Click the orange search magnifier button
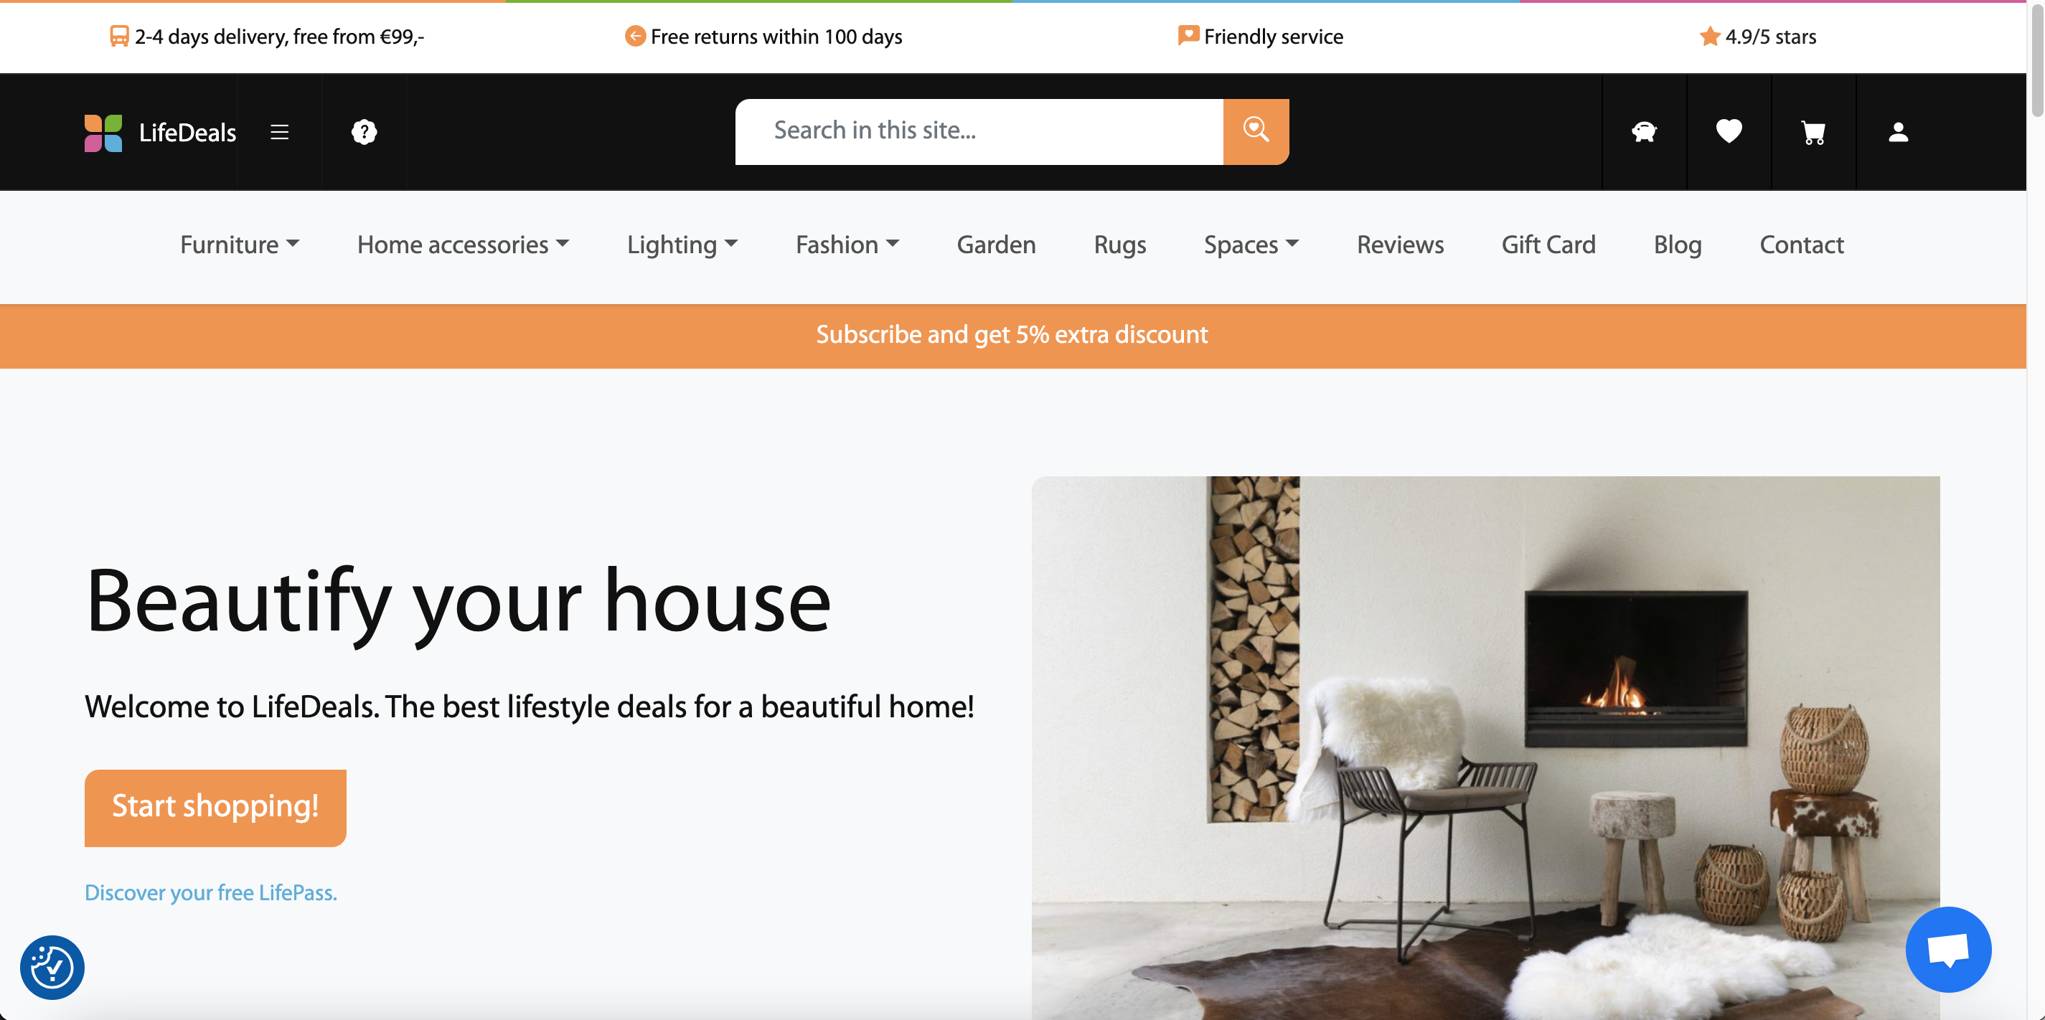 [1255, 132]
